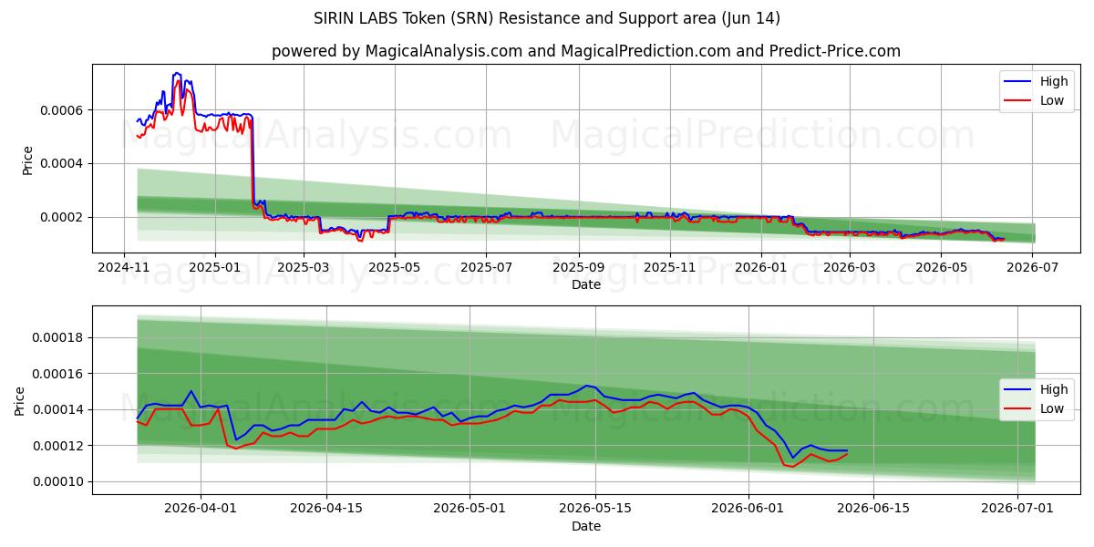
Task: Click the '0.00018' y-axis tick label
Action: coord(59,337)
